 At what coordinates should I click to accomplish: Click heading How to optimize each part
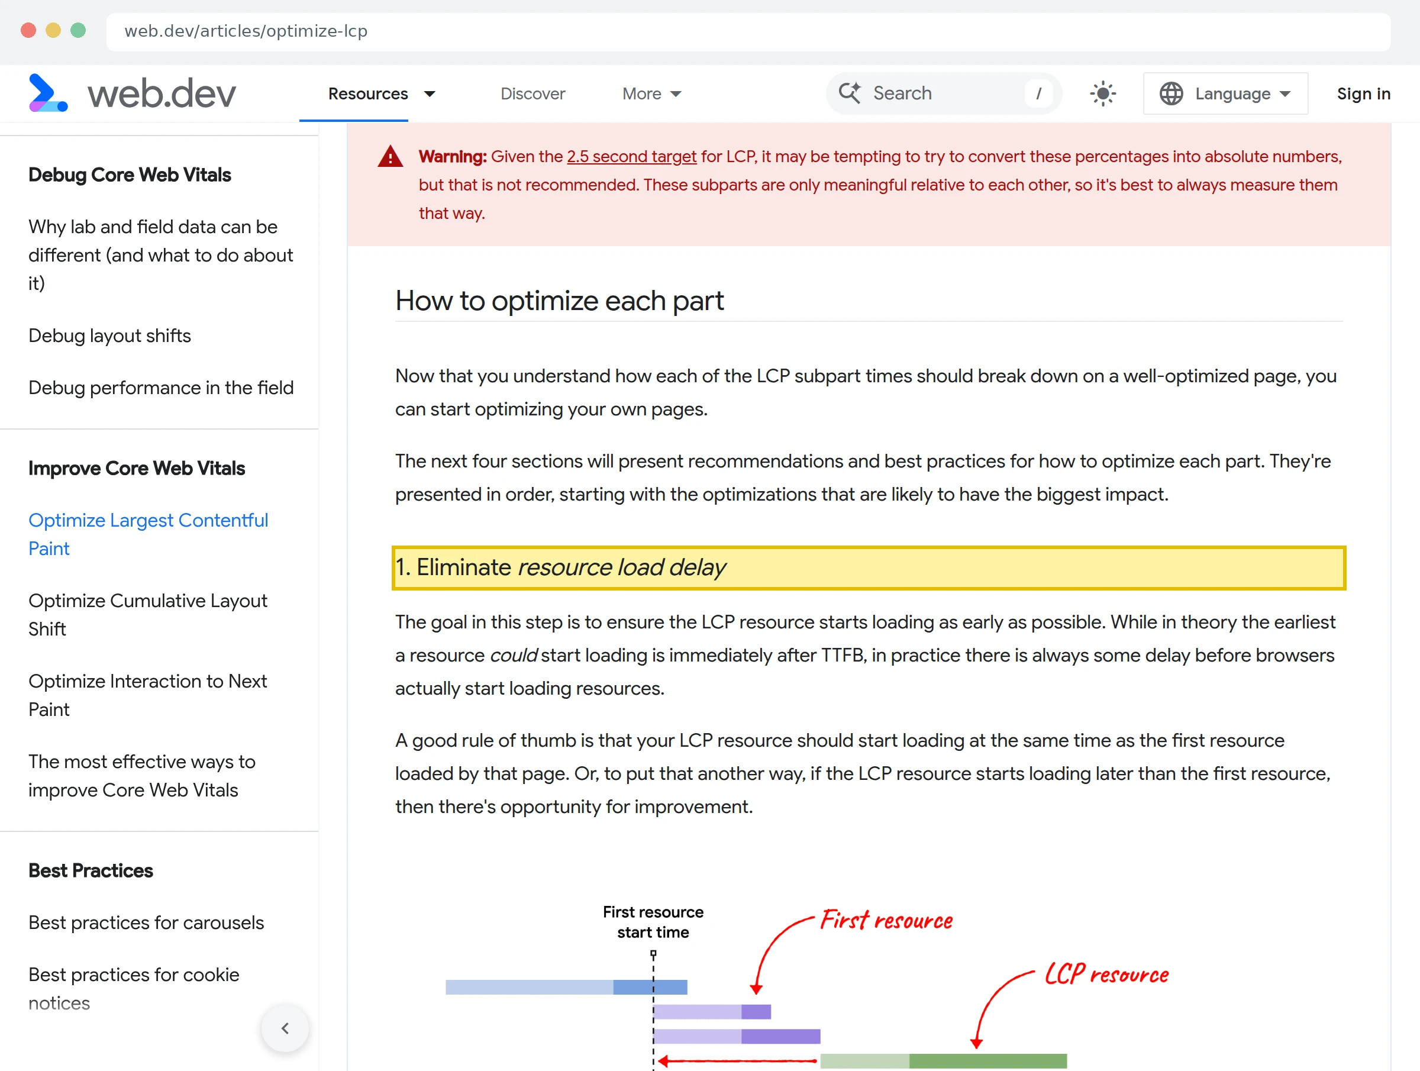tap(559, 301)
